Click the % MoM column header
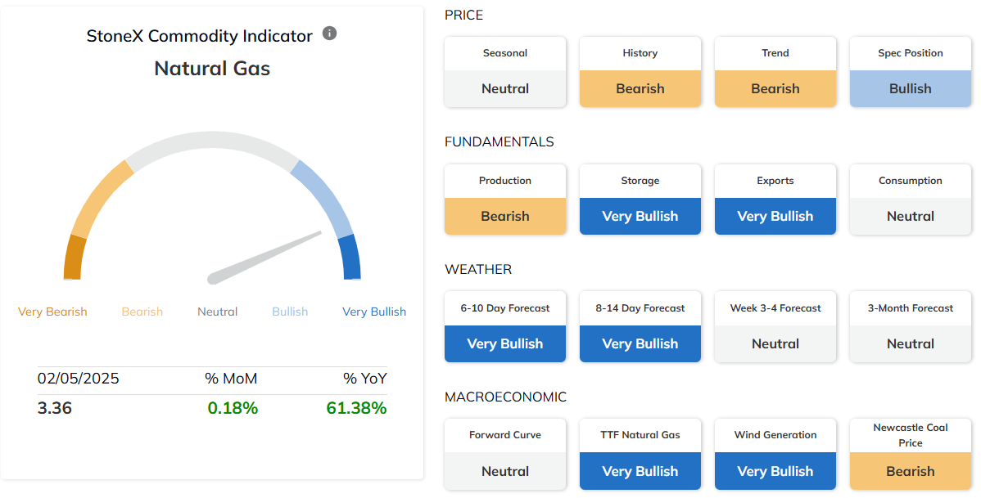 click(x=231, y=379)
